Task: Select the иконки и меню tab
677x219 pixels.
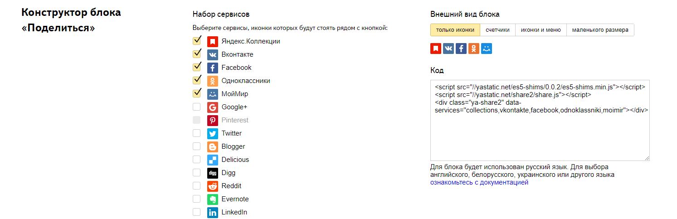Action: tap(541, 30)
